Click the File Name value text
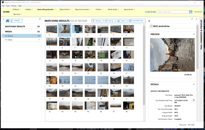 coord(183,96)
